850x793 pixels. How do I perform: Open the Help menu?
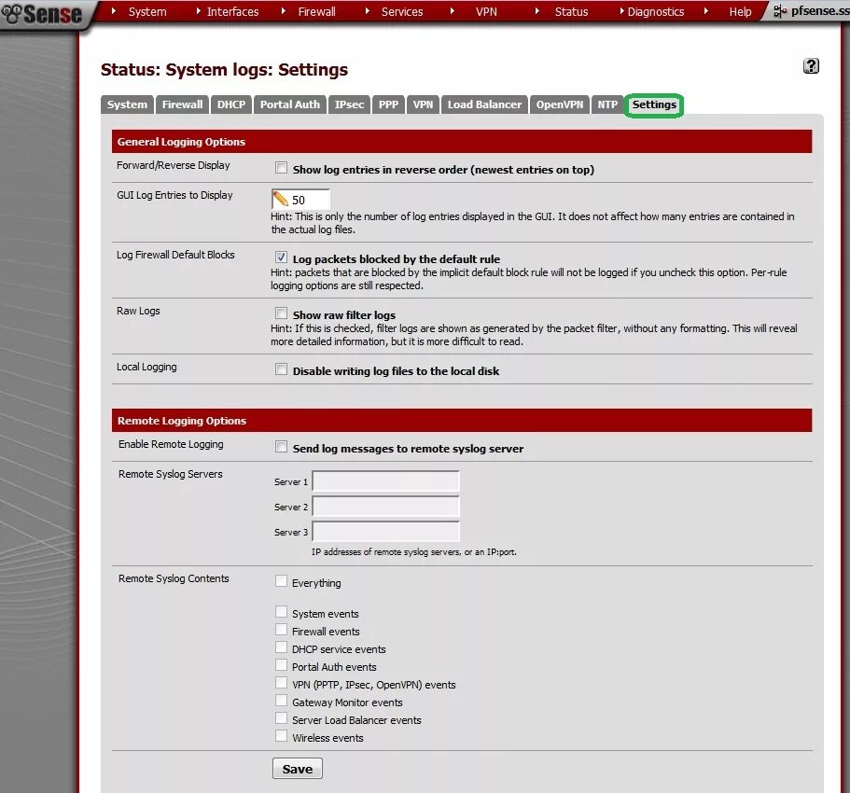click(x=740, y=11)
